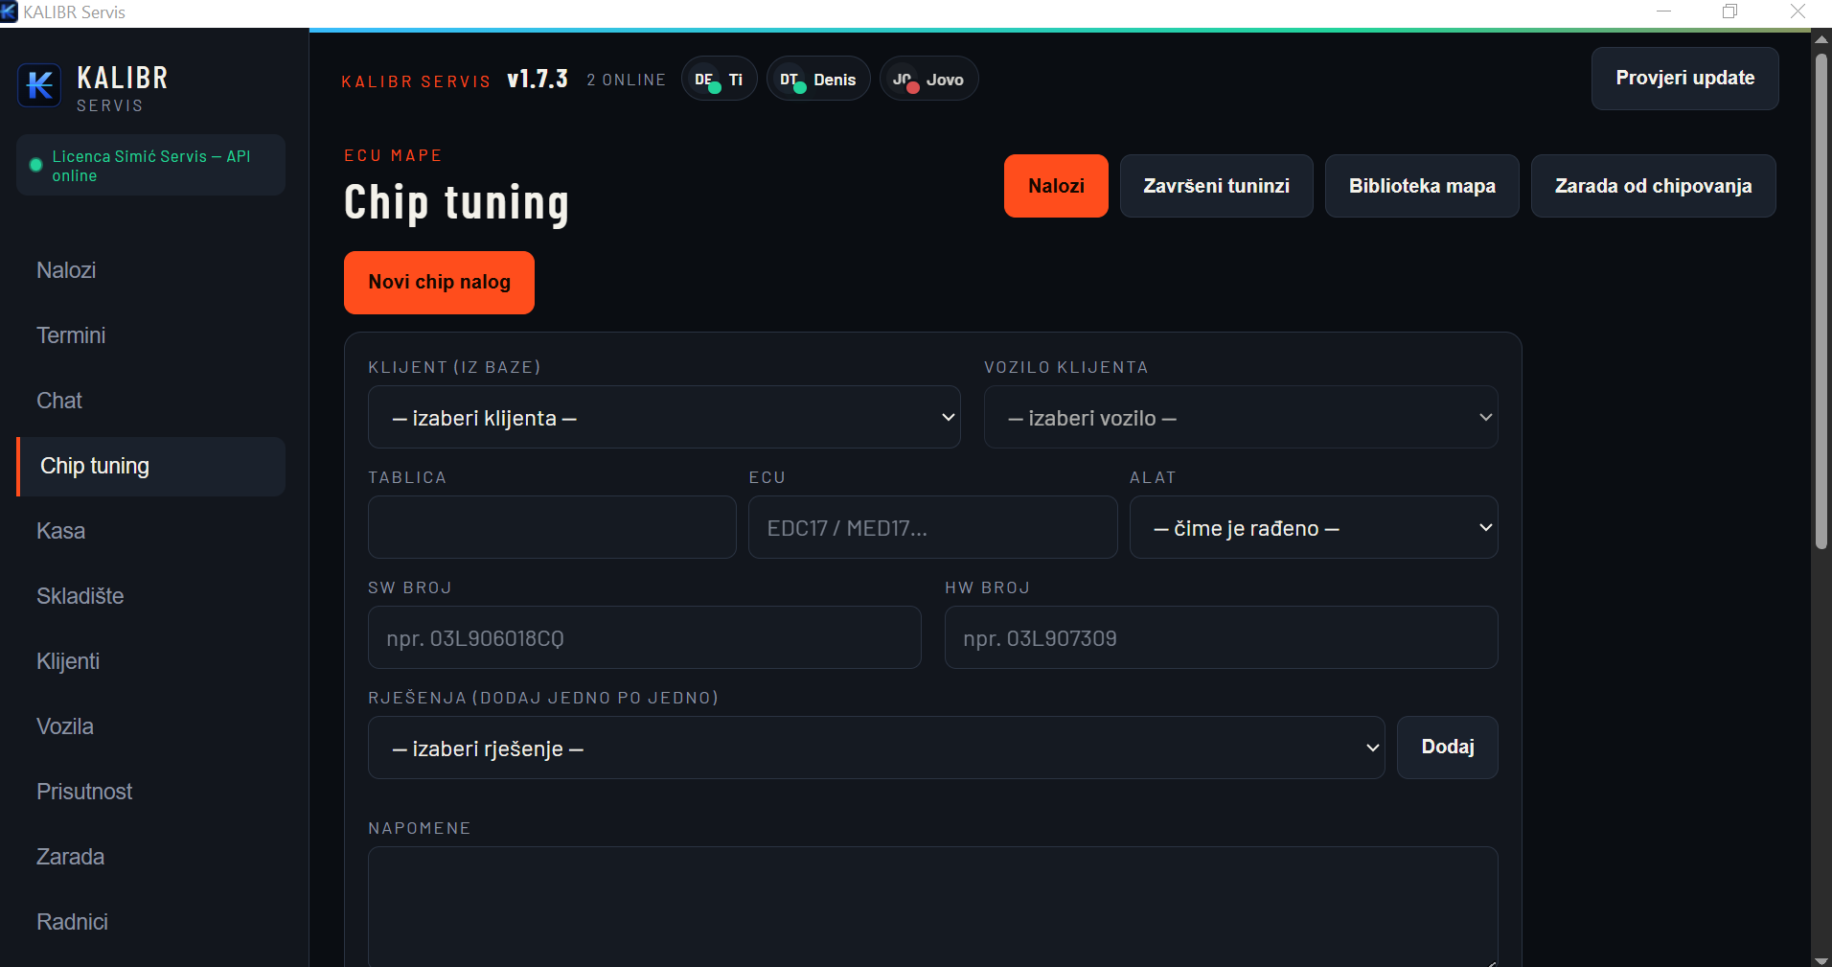1832x967 pixels.
Task: Switch to Završeni tuninzi tab
Action: point(1216,186)
